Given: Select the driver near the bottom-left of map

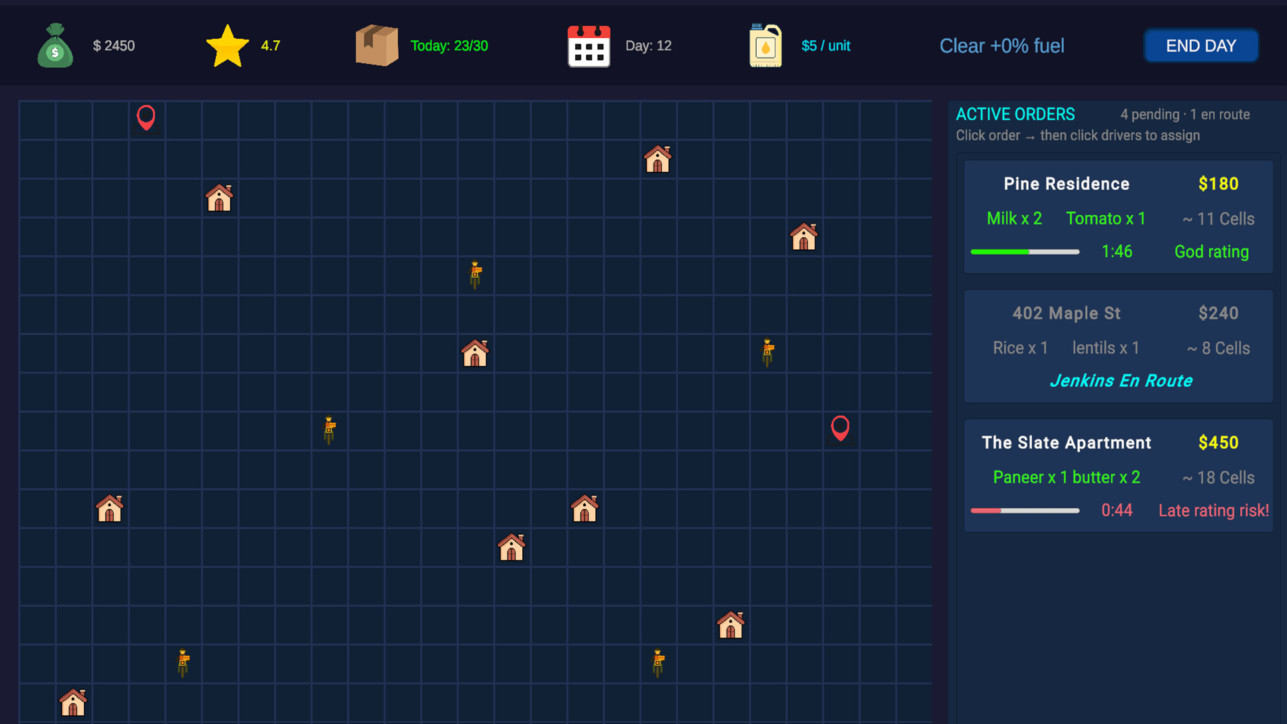Looking at the screenshot, I should point(183,662).
